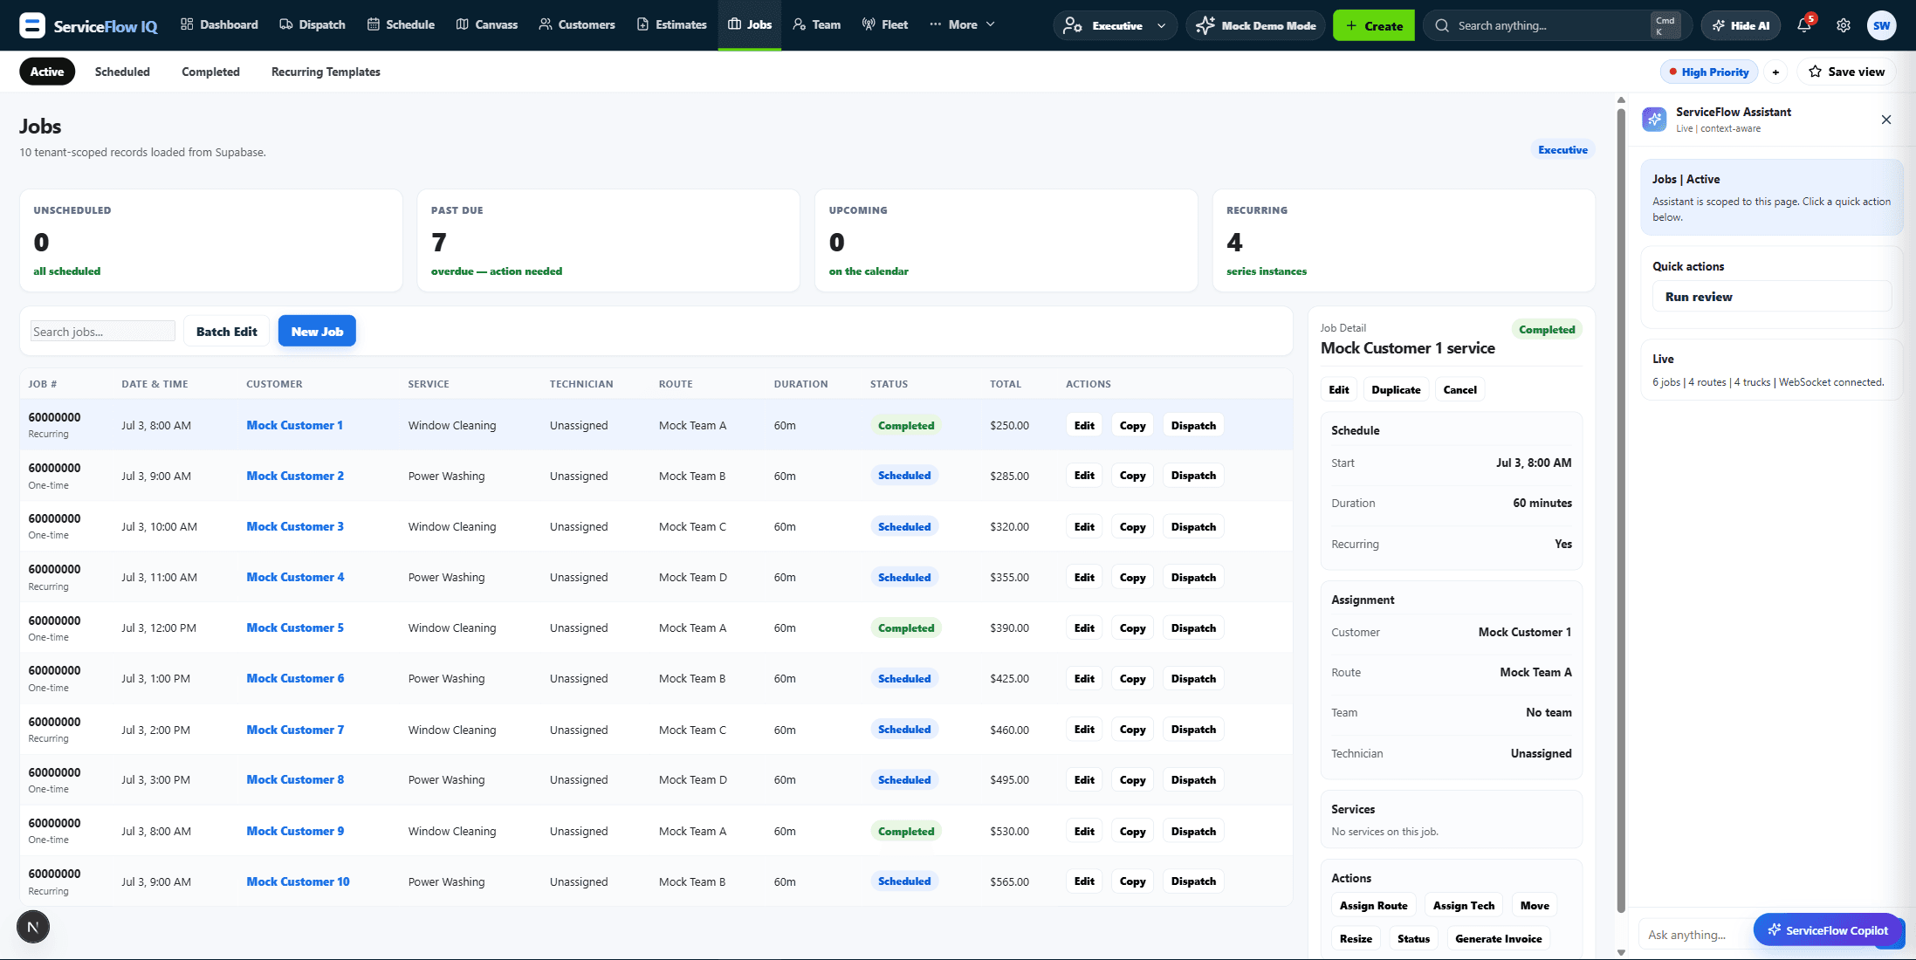Toggle Mock Demo Mode
1916x960 pixels.
coord(1255,25)
